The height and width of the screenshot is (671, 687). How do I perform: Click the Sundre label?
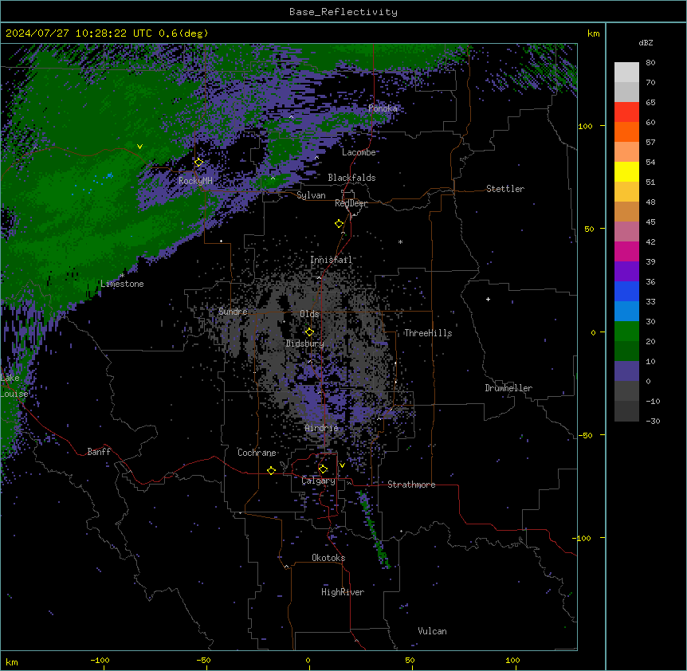(x=233, y=312)
